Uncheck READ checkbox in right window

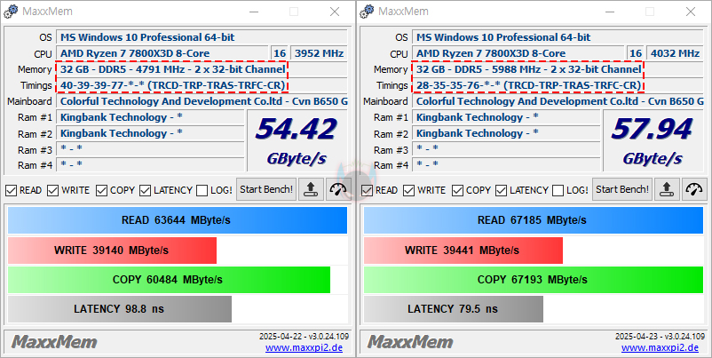(x=367, y=190)
